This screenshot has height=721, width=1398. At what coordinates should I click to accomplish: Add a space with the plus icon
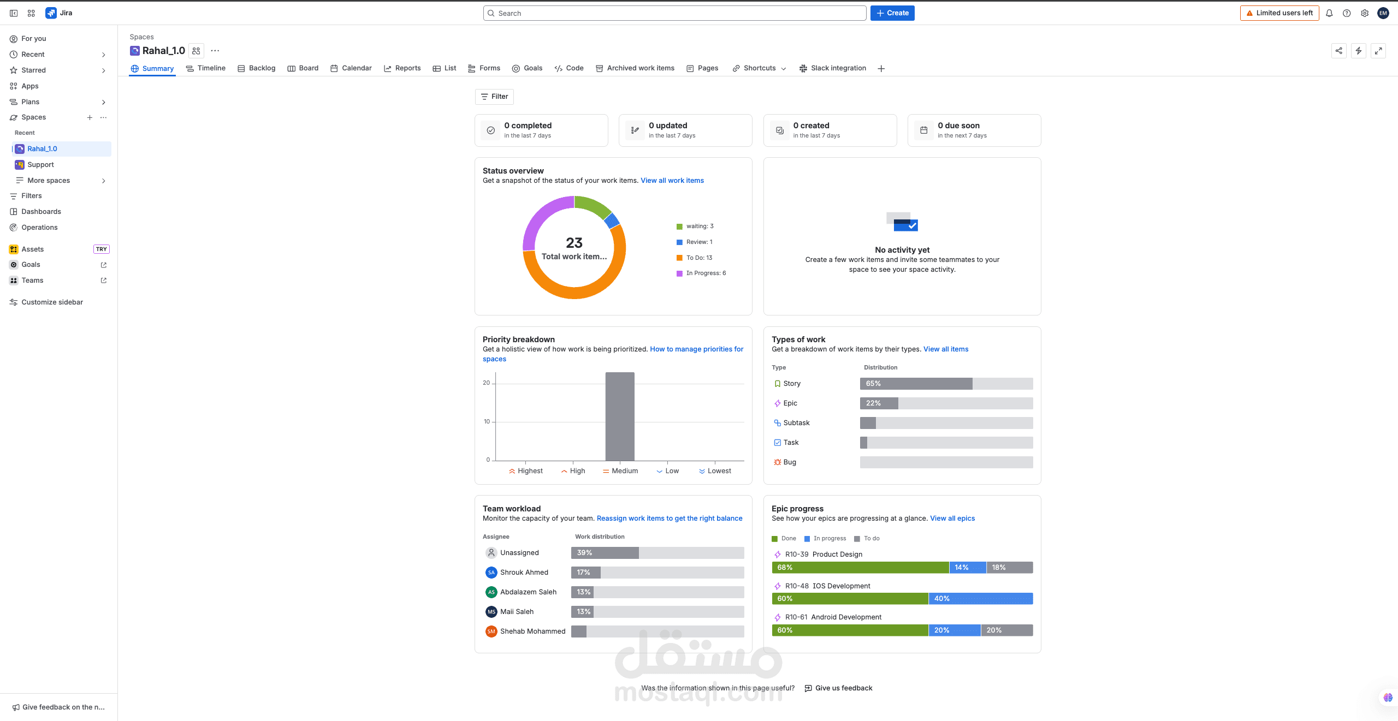[x=90, y=117]
